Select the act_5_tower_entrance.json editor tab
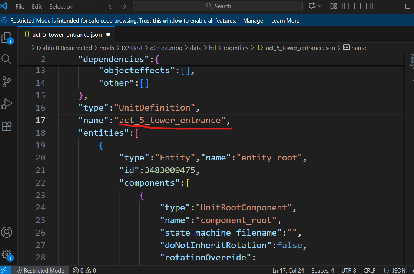 pos(67,34)
